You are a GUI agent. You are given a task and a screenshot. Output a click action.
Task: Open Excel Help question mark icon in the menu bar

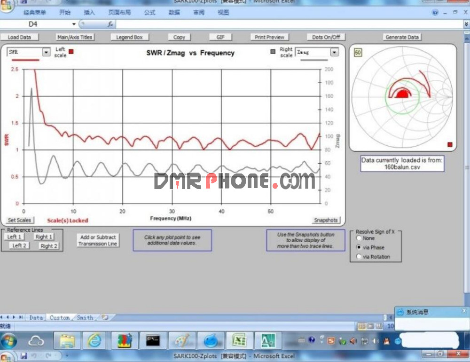[435, 12]
